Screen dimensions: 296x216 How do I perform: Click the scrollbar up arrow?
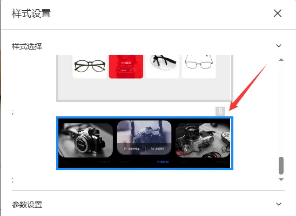[x=281, y=60]
